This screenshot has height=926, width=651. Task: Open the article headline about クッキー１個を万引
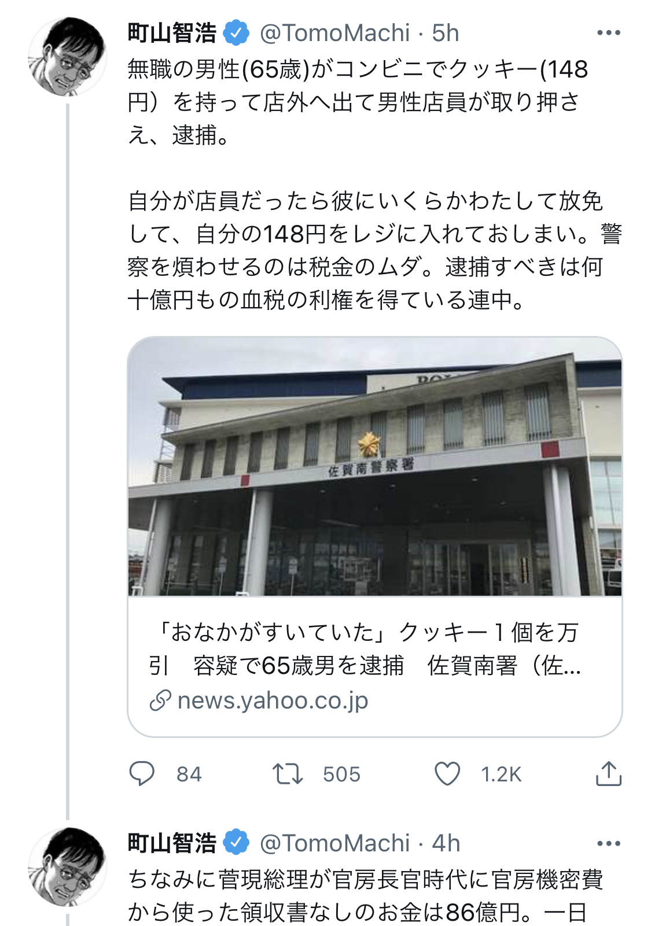tap(365, 649)
